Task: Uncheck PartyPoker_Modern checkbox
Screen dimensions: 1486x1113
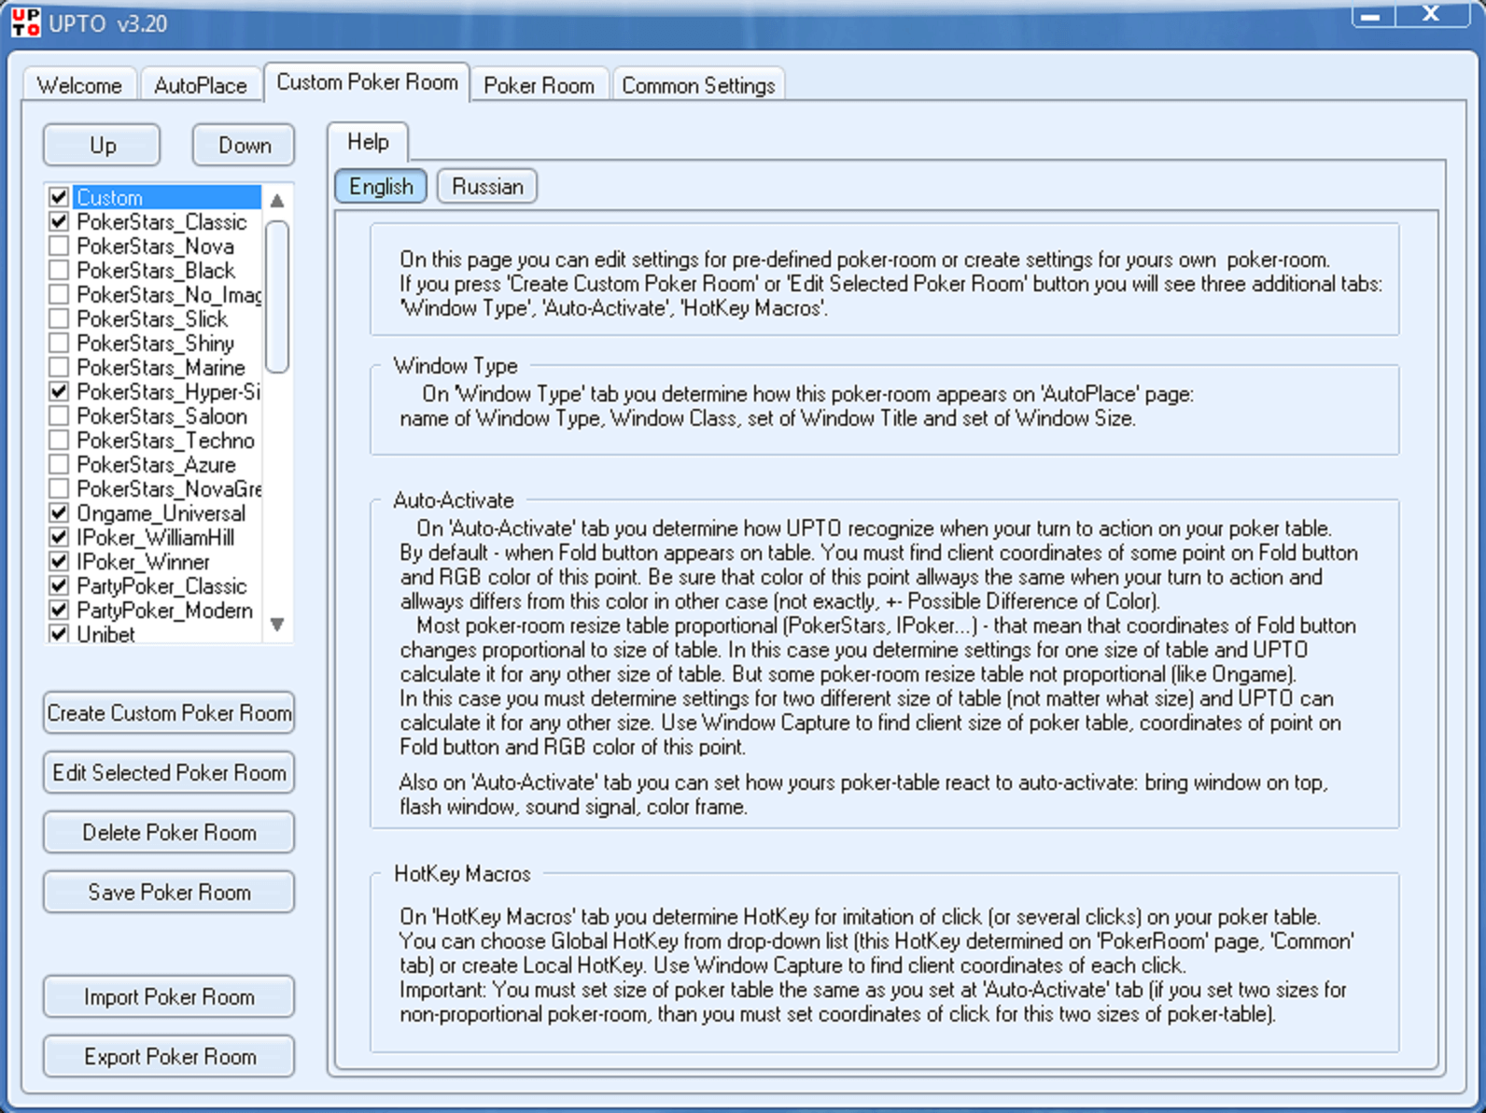Action: click(59, 610)
